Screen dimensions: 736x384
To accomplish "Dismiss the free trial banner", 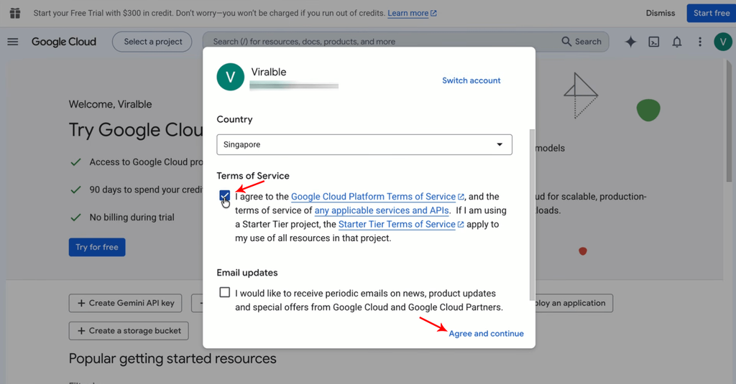I will 661,13.
